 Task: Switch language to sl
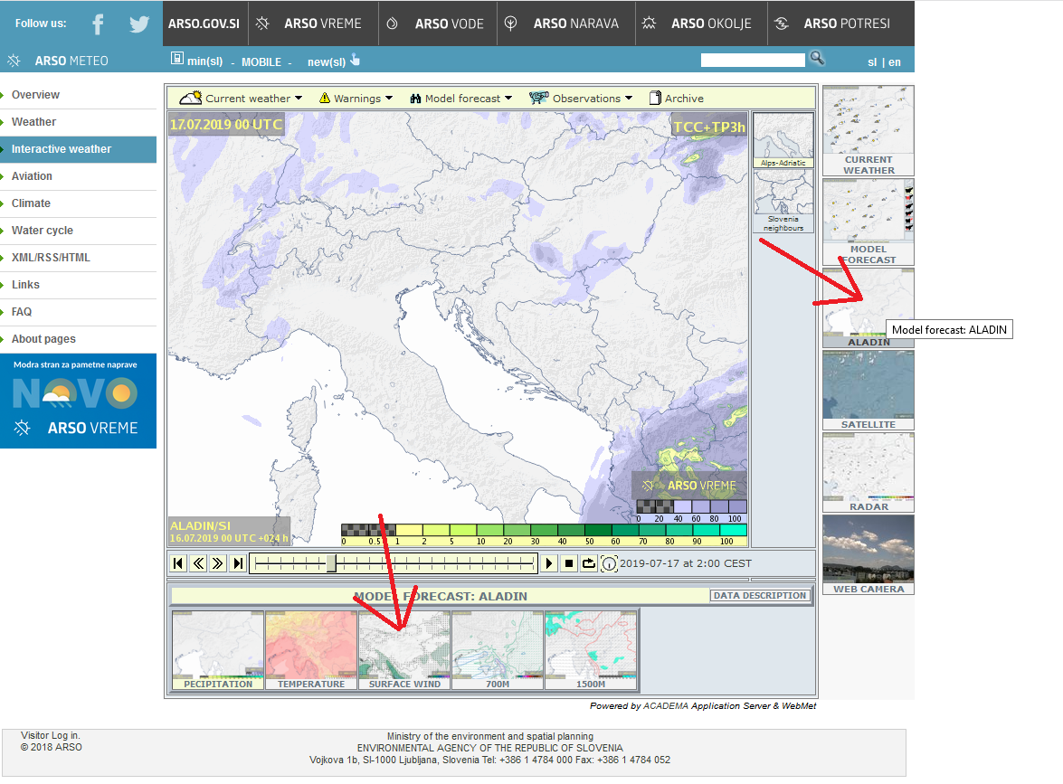tap(872, 62)
